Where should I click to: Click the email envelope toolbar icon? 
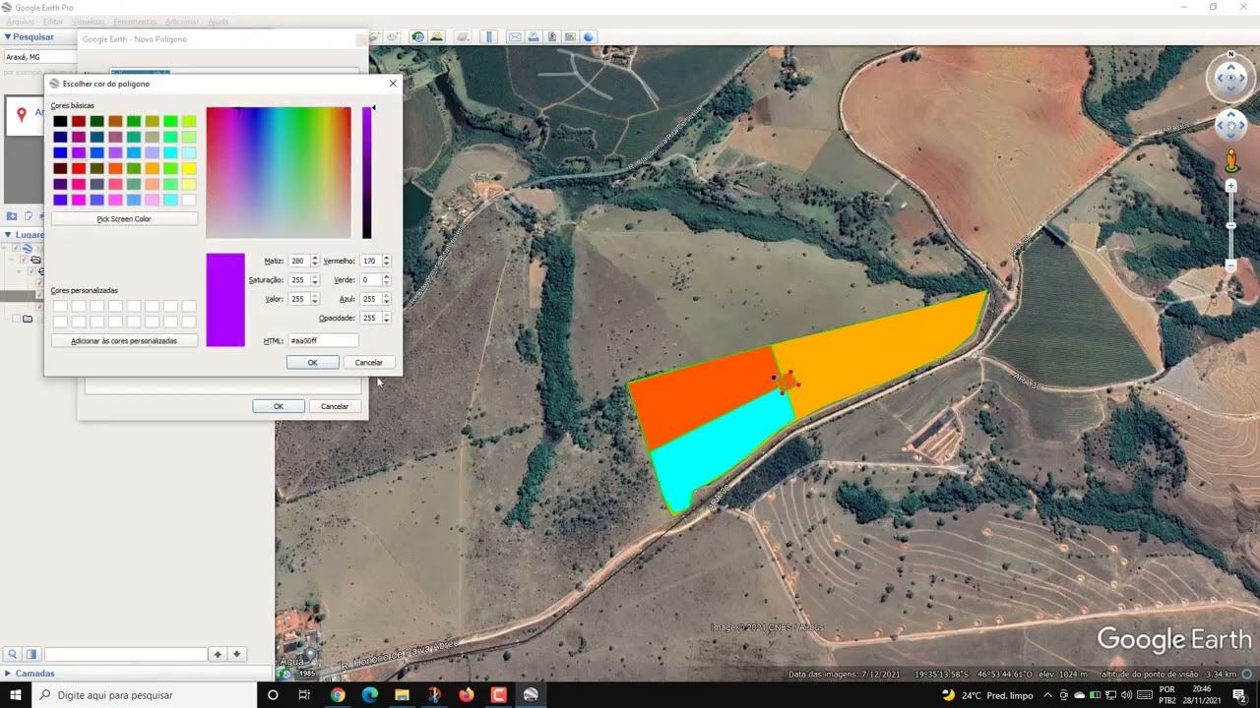pyautogui.click(x=515, y=36)
